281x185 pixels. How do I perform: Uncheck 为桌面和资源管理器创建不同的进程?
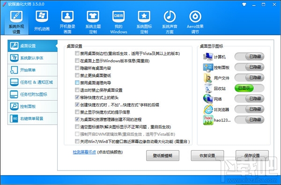(77, 119)
